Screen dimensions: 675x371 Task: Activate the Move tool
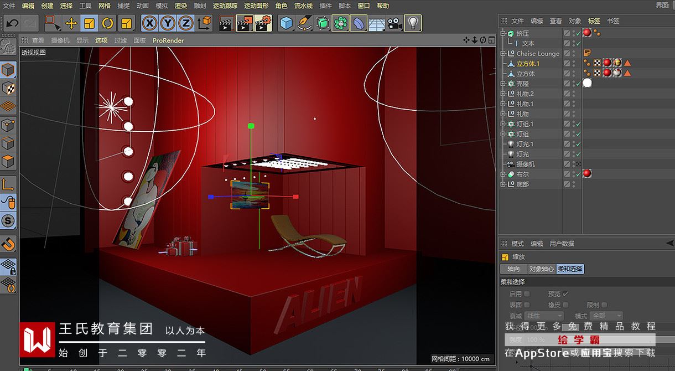click(71, 23)
